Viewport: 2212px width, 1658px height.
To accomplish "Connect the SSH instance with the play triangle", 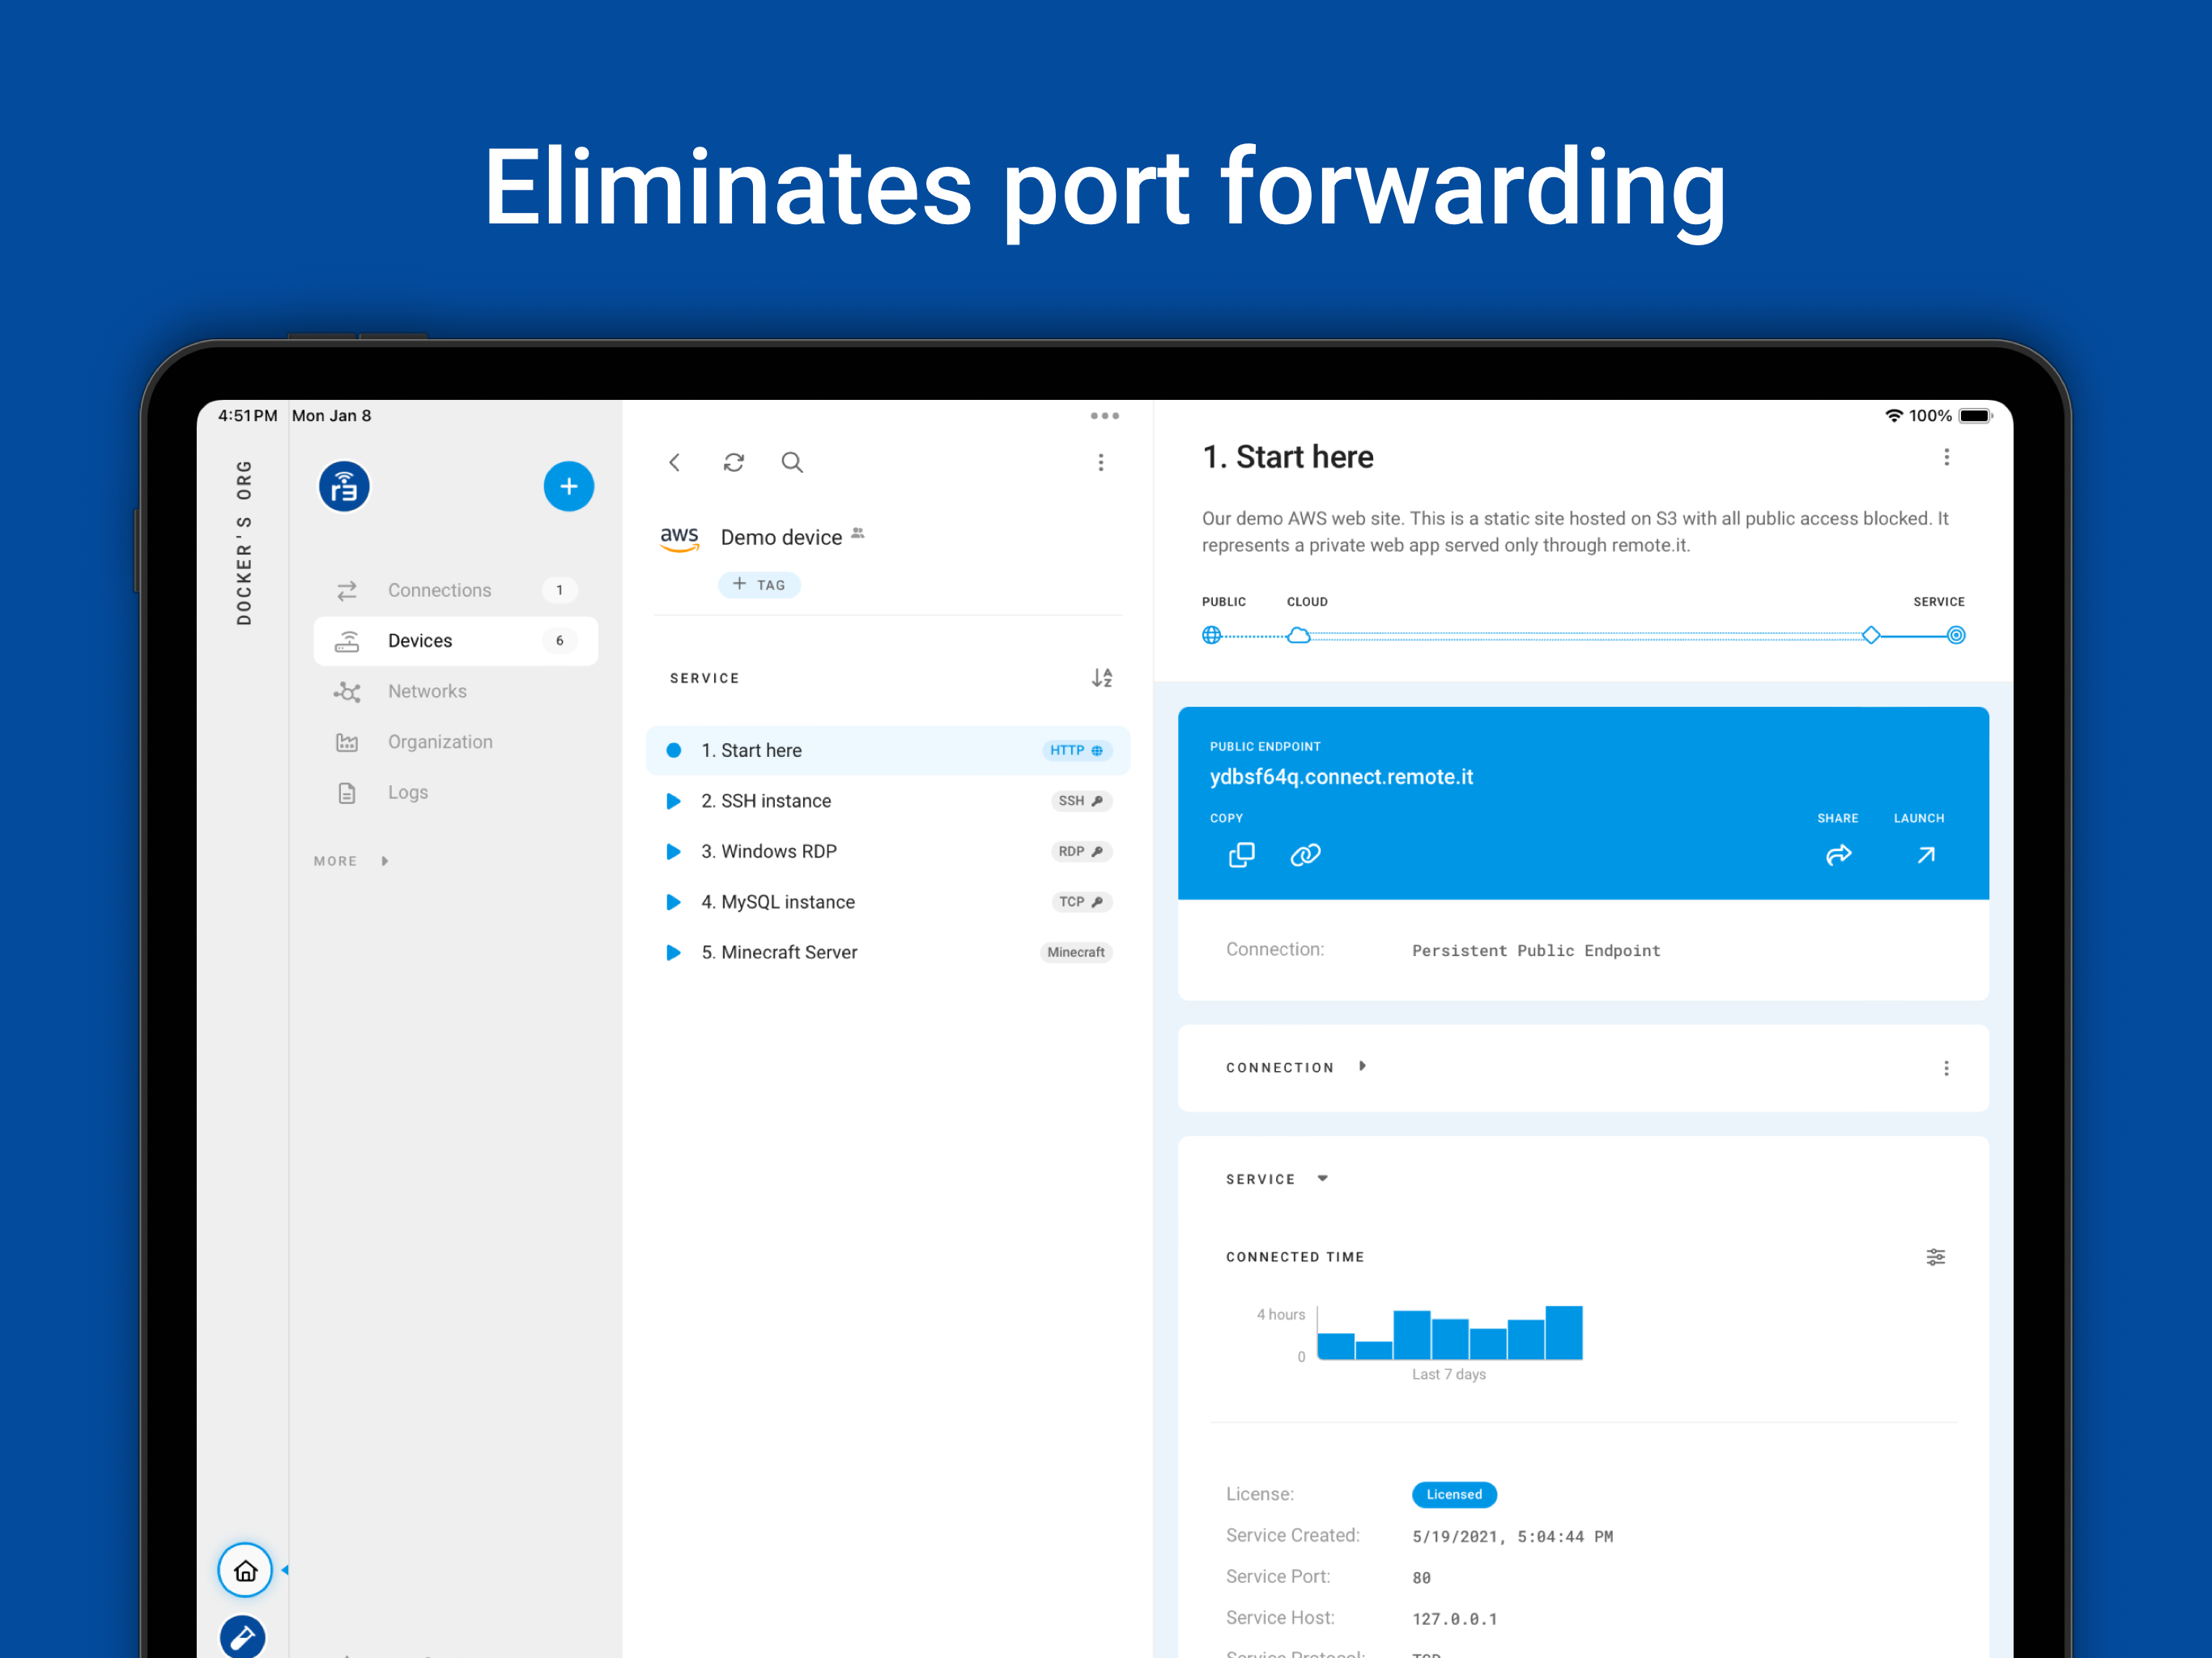I will [x=674, y=801].
